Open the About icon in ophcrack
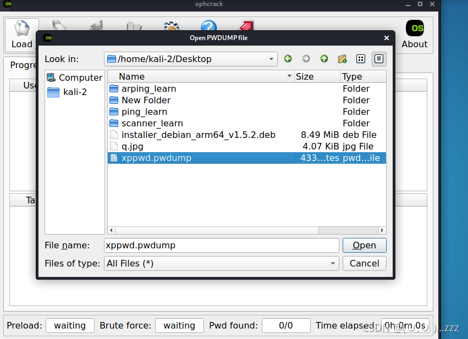Image resolution: width=468 pixels, height=339 pixels. (415, 34)
